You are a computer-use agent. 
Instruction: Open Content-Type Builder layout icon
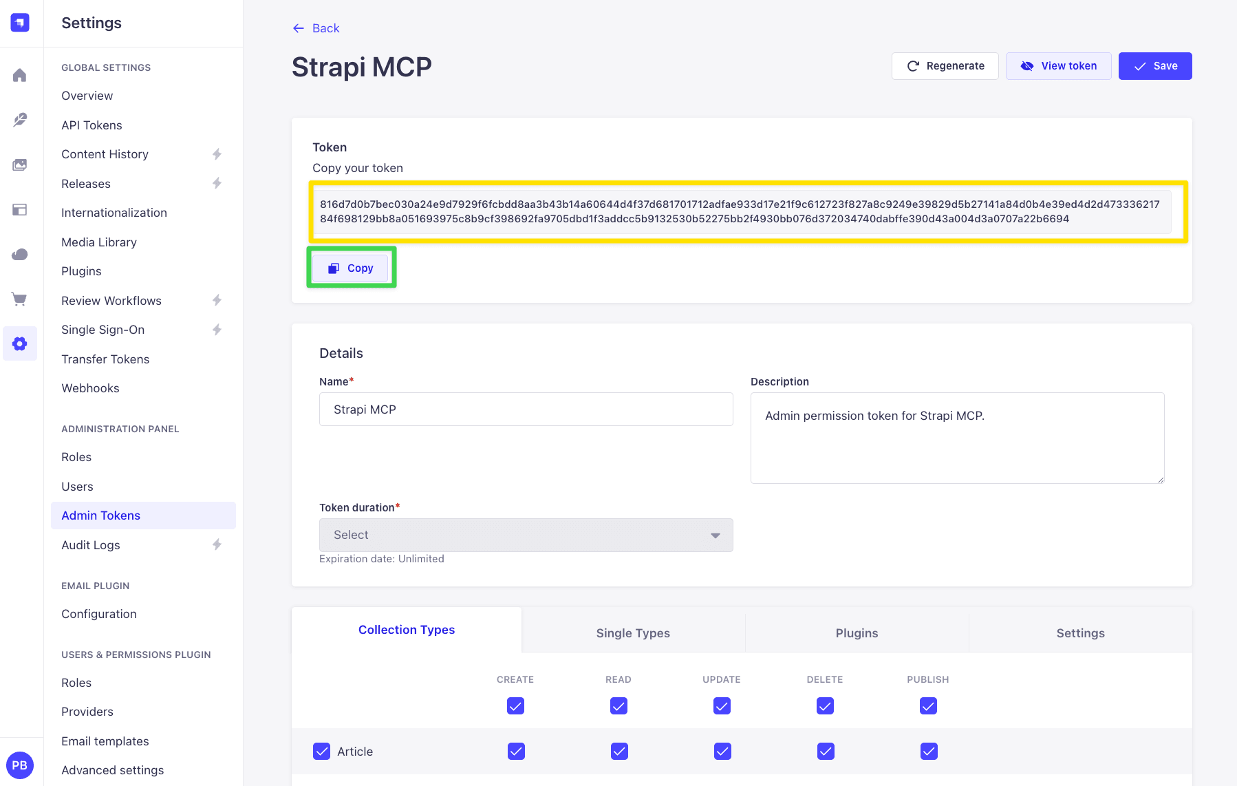tap(20, 210)
